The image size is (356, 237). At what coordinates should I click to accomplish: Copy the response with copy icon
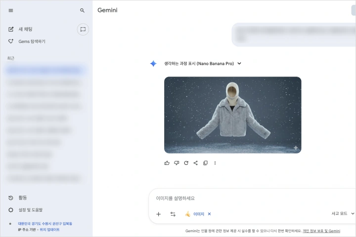[206, 163]
